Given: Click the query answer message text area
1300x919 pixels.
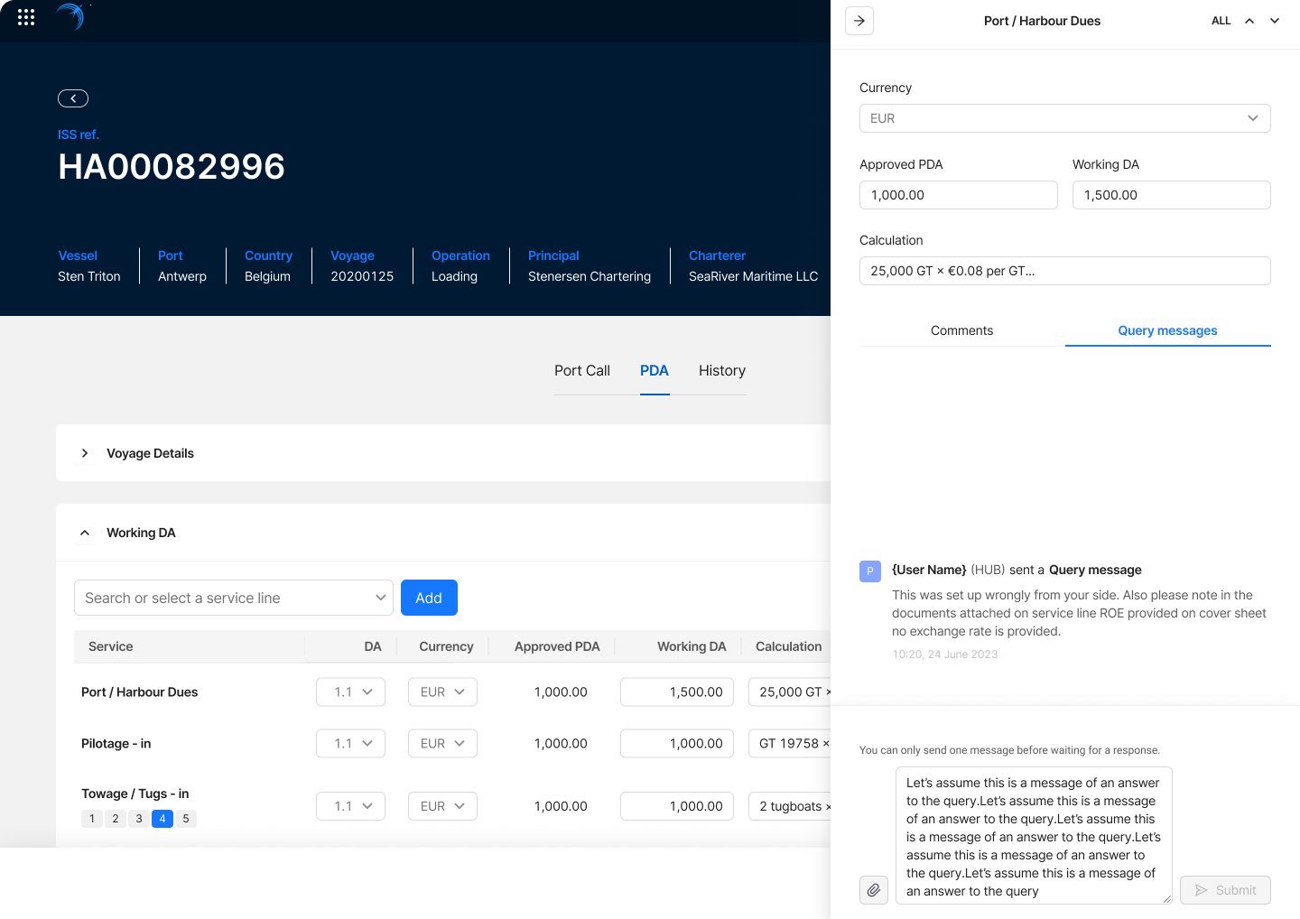Looking at the screenshot, I should (1034, 836).
